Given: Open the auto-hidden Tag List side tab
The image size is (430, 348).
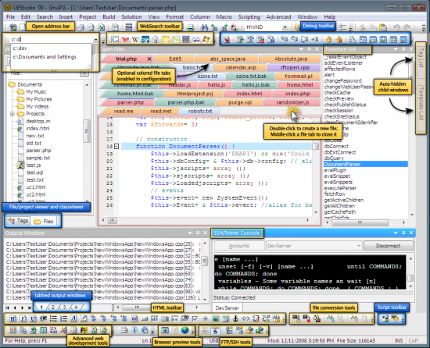Looking at the screenshot, I should tap(421, 58).
